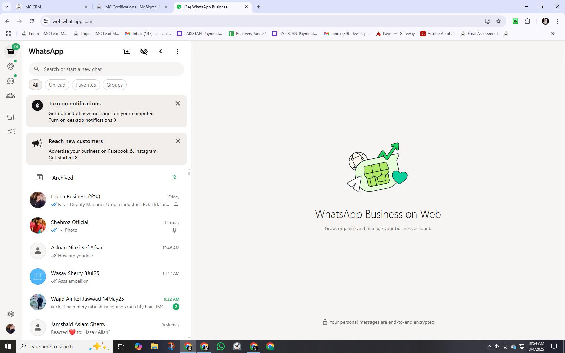
Task: Open Leena Business (You) chat
Action: tap(106, 200)
